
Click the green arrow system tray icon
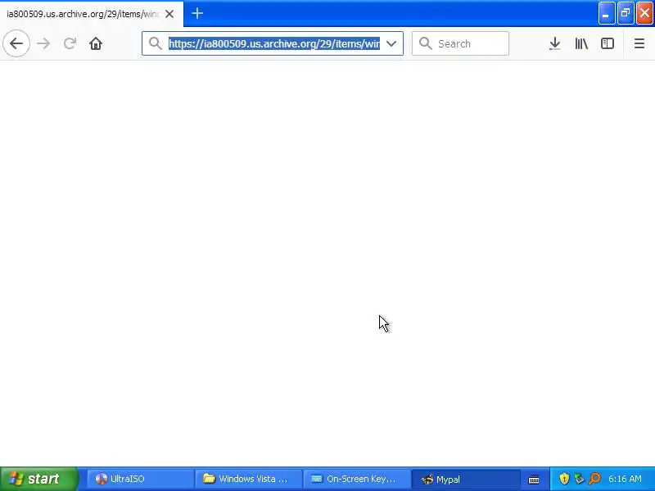pyautogui.click(x=579, y=479)
